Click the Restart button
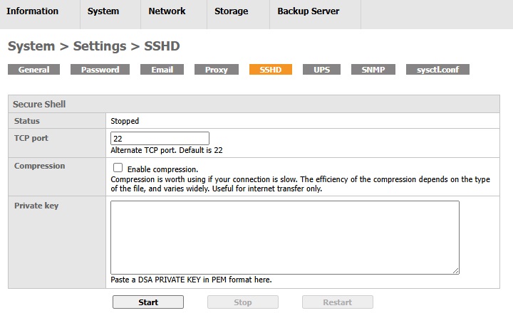 pyautogui.click(x=337, y=302)
